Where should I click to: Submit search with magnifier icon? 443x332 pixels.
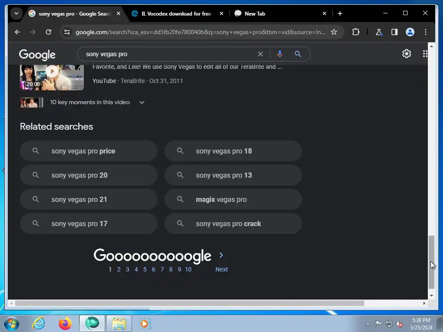click(x=298, y=54)
